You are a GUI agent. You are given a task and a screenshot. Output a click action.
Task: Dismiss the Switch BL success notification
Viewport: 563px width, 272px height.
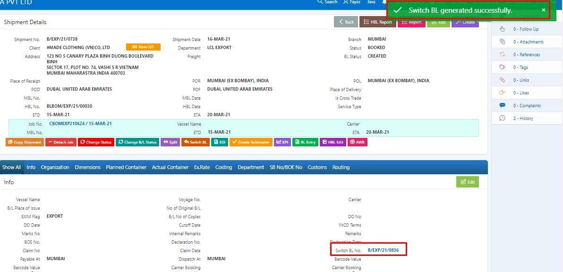click(544, 9)
